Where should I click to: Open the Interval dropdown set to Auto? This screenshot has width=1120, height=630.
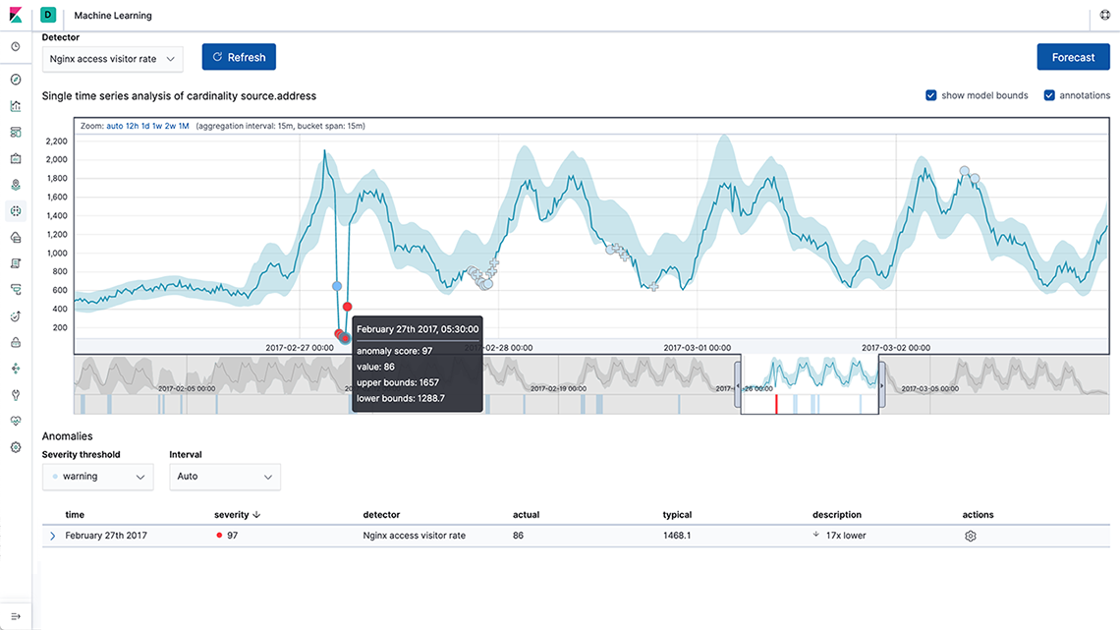point(225,477)
